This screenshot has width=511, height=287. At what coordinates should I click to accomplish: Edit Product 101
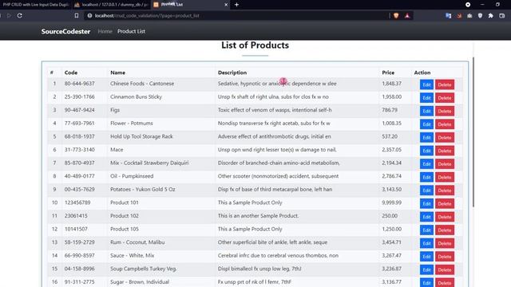point(426,204)
